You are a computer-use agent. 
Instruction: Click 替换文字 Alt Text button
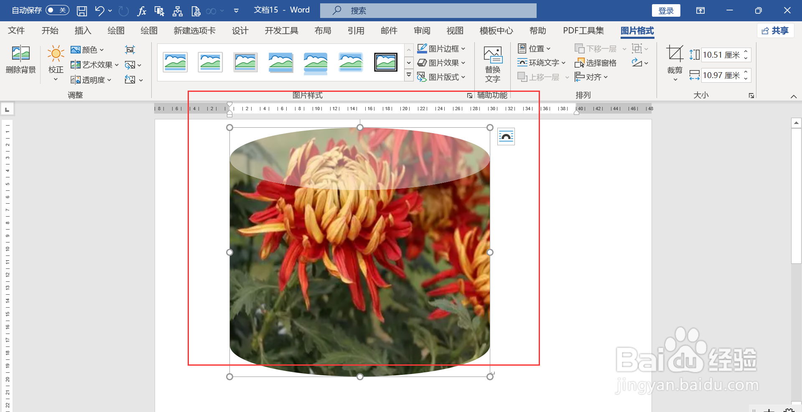(492, 64)
